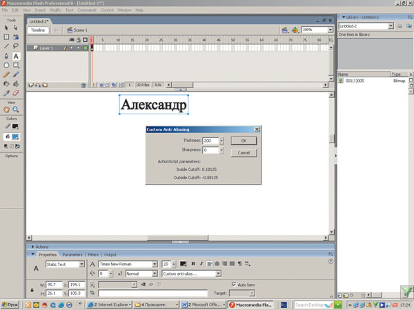414x310 pixels.
Task: Click OK in Custom Anti-Aliasing dialog
Action: pos(244,141)
